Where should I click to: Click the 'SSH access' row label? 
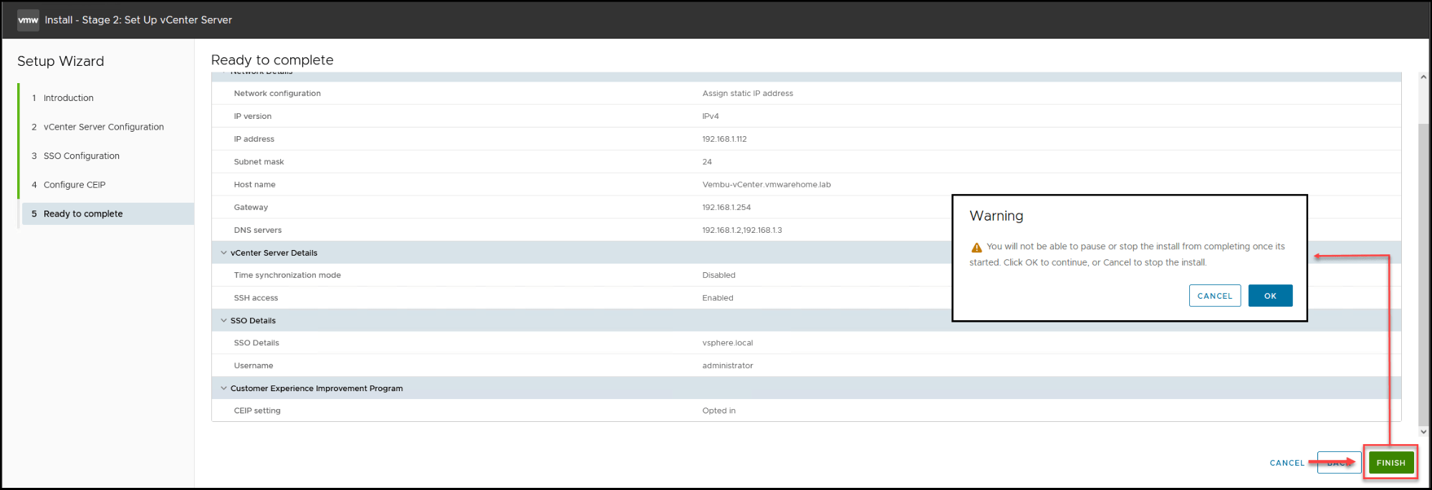[256, 298]
